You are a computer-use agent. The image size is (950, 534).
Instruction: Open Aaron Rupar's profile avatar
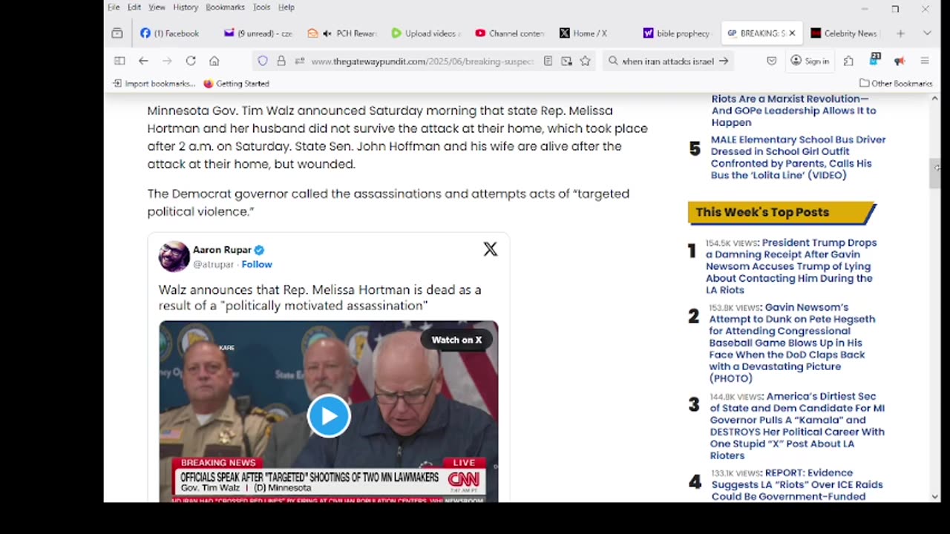pos(174,257)
